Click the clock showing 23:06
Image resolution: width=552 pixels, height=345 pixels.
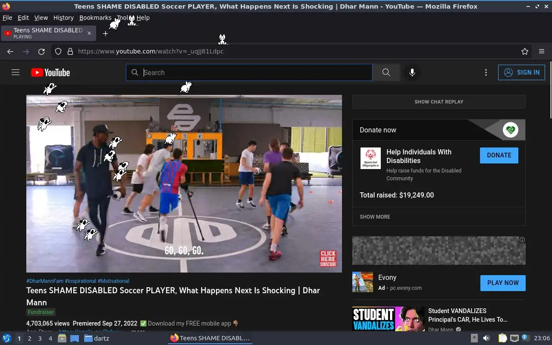pos(542,338)
